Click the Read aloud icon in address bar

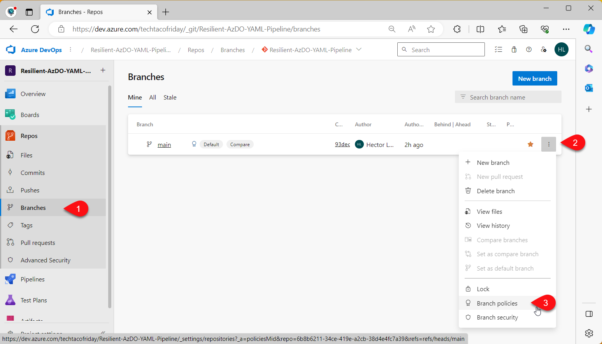click(411, 29)
